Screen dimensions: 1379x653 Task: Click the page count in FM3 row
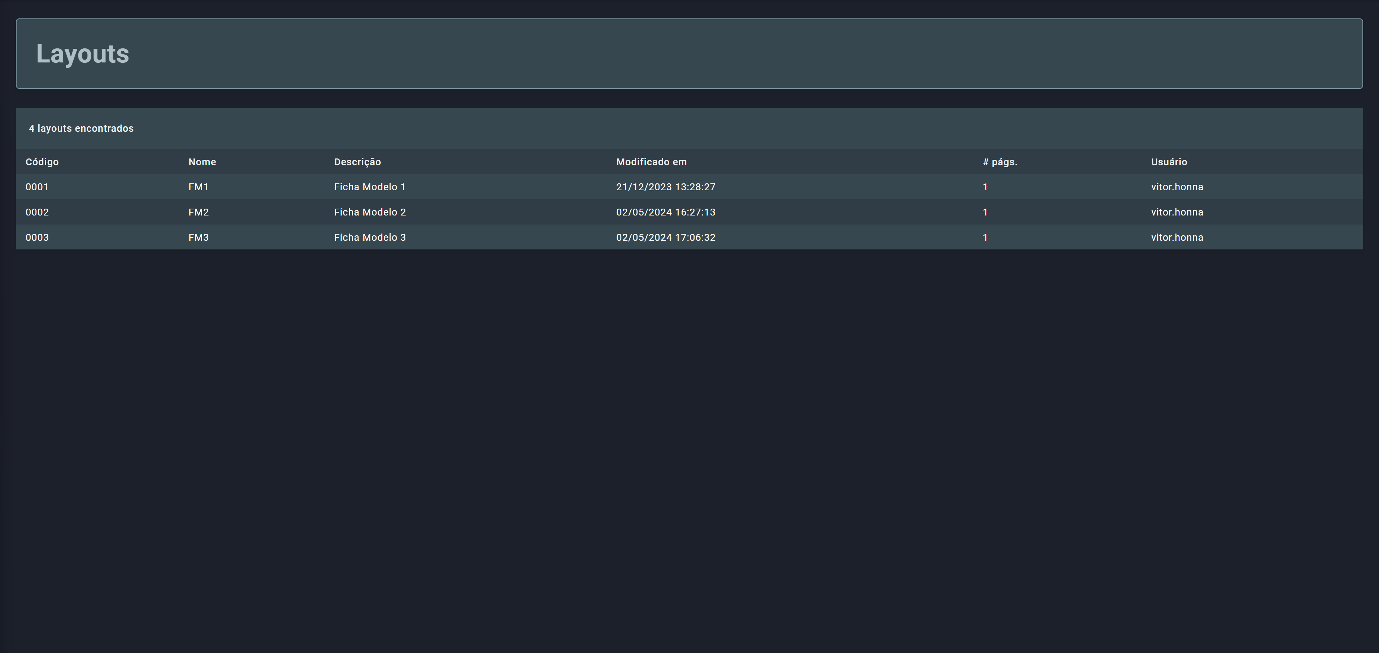(985, 237)
